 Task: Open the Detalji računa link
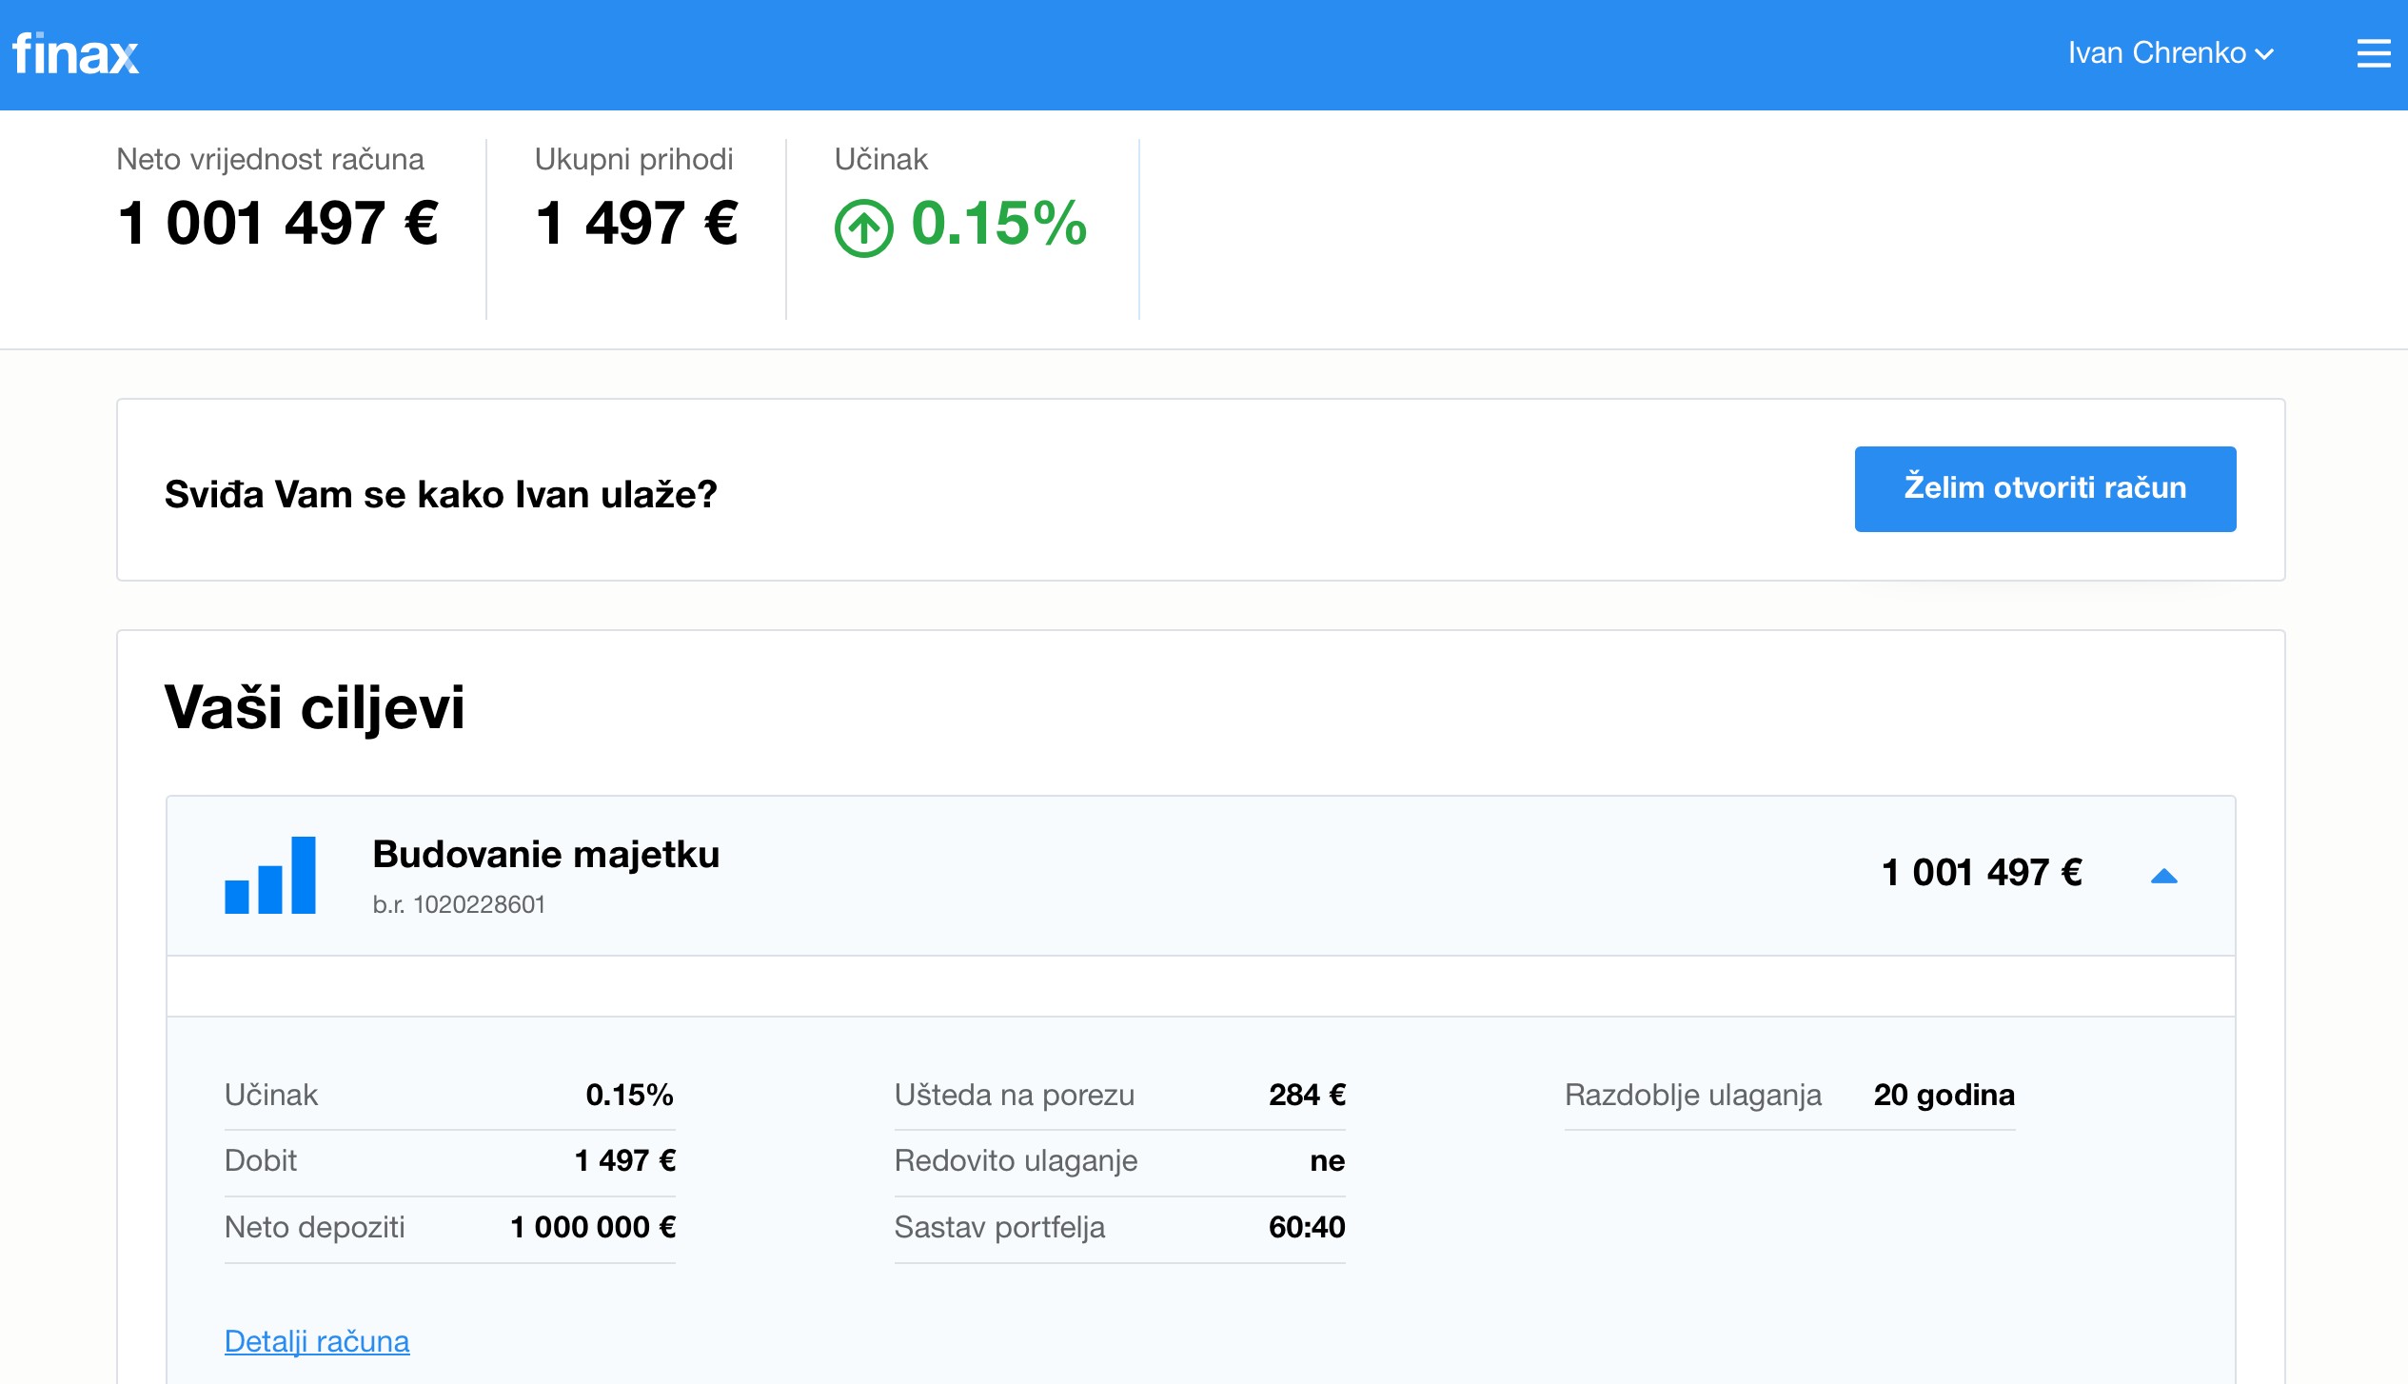[317, 1341]
